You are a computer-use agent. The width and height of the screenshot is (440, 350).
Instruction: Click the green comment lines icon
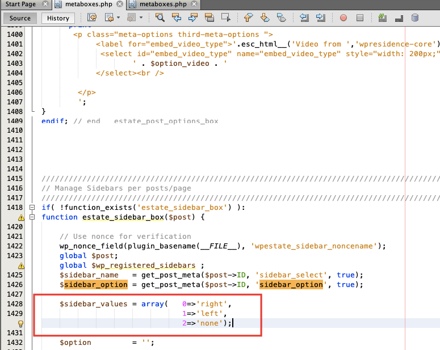[383, 18]
